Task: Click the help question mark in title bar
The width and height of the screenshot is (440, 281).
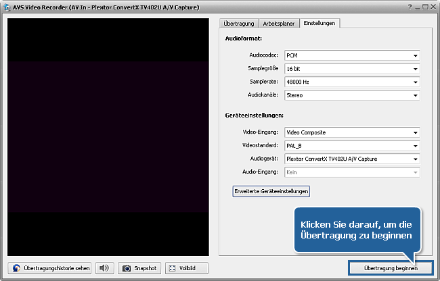Action: click(410, 7)
